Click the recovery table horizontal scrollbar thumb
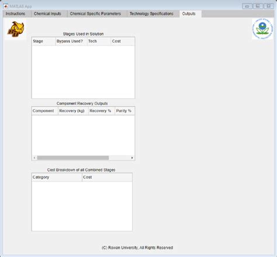 pyautogui.click(x=73, y=157)
